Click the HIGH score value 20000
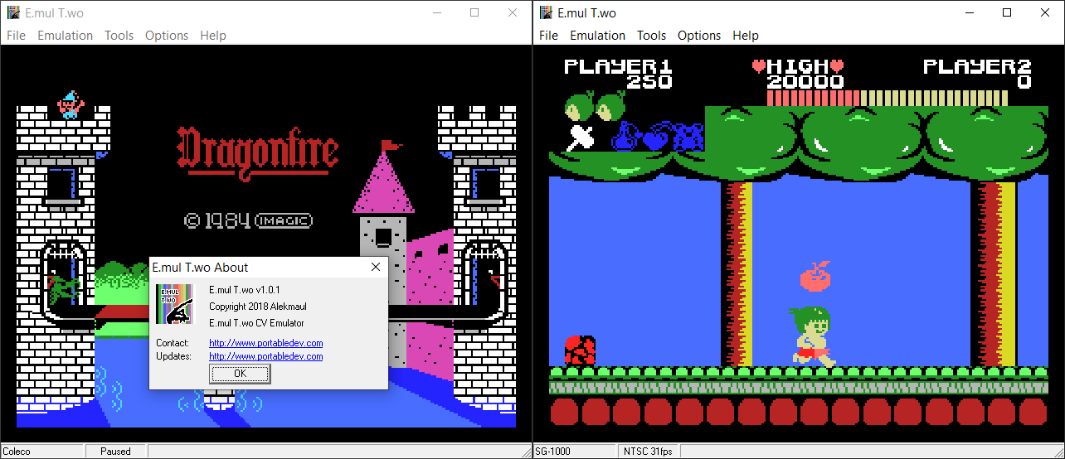This screenshot has height=459, width=1065. (805, 81)
